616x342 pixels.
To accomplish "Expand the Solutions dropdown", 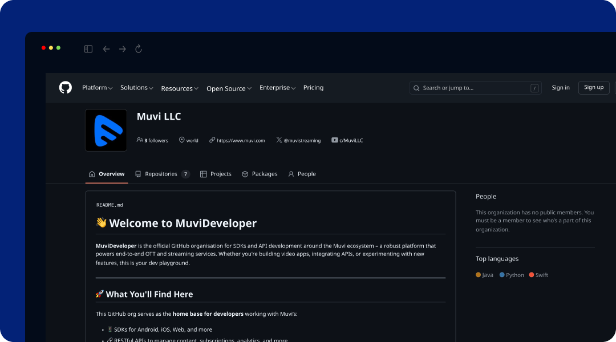I will pyautogui.click(x=136, y=87).
